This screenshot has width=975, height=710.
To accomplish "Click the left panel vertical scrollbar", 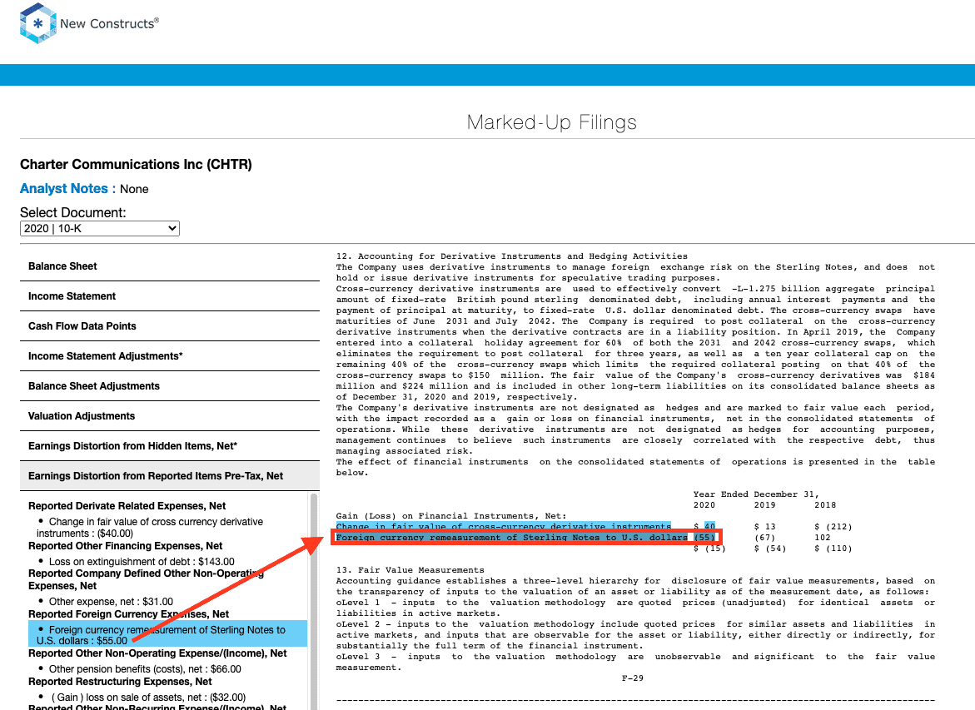I will (314, 600).
